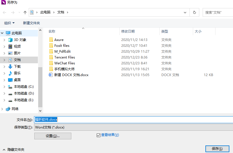
Task: Open the 设置(G)... button
Action: pos(53,136)
